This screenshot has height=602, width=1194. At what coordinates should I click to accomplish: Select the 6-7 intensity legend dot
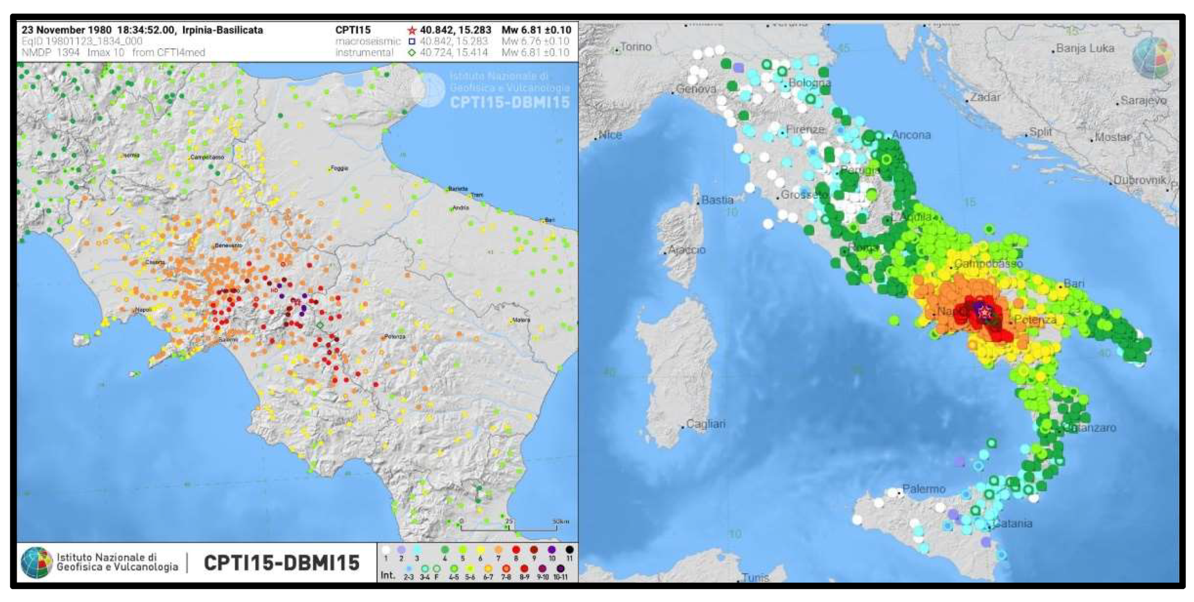click(488, 569)
